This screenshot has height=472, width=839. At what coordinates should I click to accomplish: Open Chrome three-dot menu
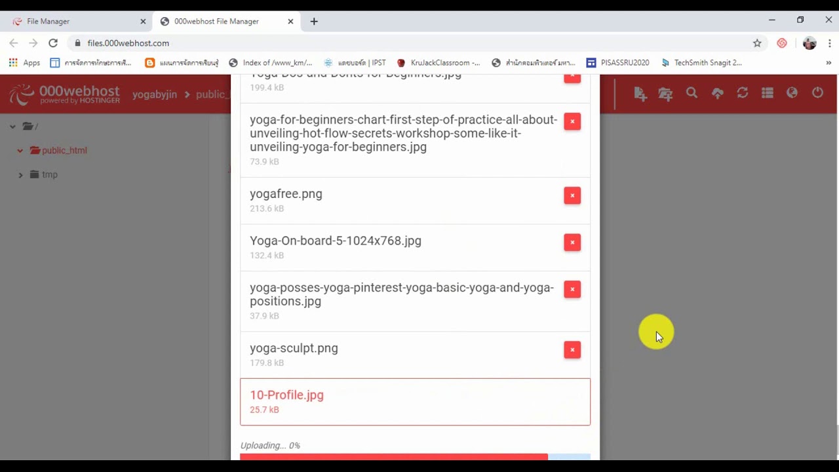pyautogui.click(x=830, y=43)
